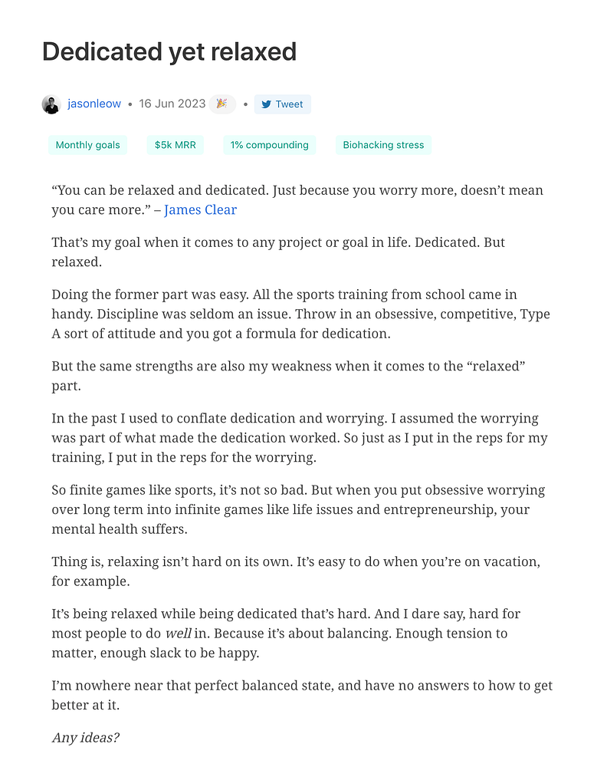Click the 16 Jun 2023 post date
Image resolution: width=607 pixels, height=767 pixels.
click(x=172, y=104)
